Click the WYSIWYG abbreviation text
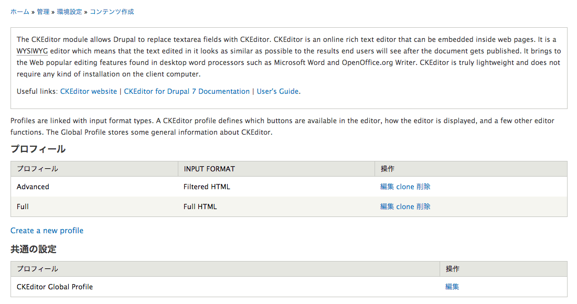577x304 pixels. [x=32, y=51]
